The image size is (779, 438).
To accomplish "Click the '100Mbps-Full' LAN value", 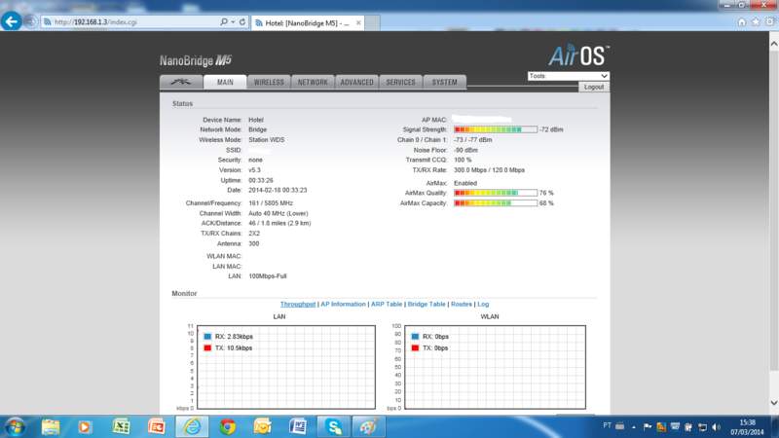I will point(268,276).
